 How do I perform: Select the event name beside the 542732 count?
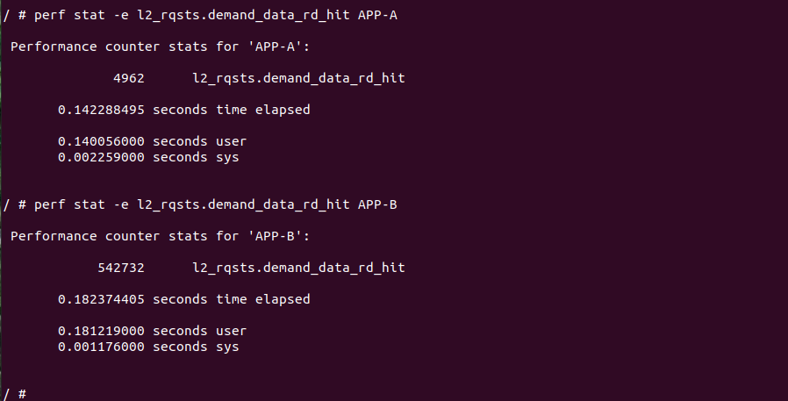298,268
